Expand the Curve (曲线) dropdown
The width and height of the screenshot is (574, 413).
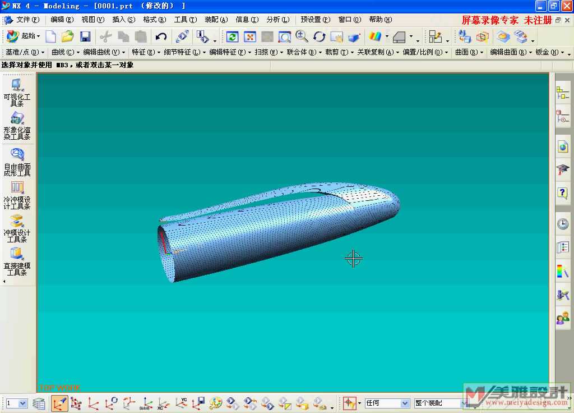[66, 52]
